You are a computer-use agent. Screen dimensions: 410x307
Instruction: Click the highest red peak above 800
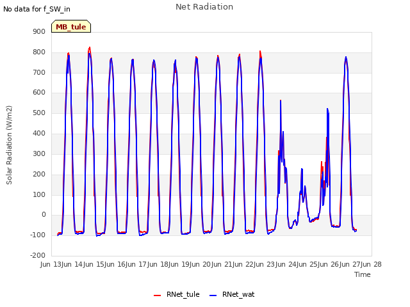(x=90, y=48)
